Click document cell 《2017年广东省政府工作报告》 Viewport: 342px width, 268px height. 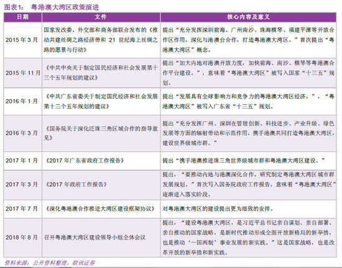click(x=101, y=161)
